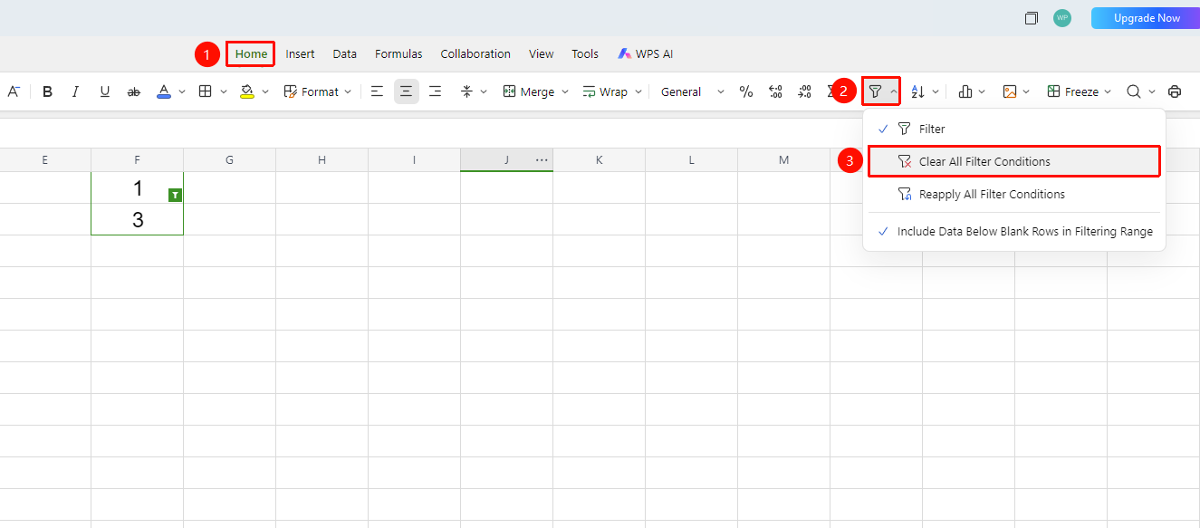Click the insert picture icon
The height and width of the screenshot is (528, 1200).
coord(1010,91)
